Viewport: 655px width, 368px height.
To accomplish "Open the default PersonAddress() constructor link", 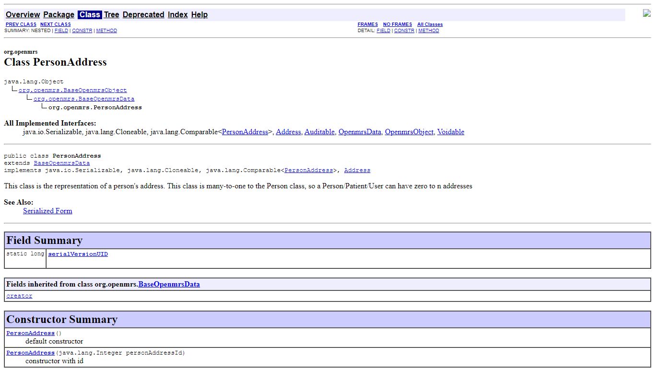I will coord(31,333).
